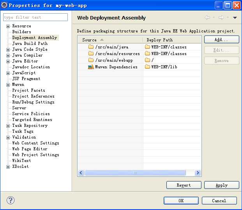Select Run/Debug Settings

pyautogui.click(x=34, y=102)
